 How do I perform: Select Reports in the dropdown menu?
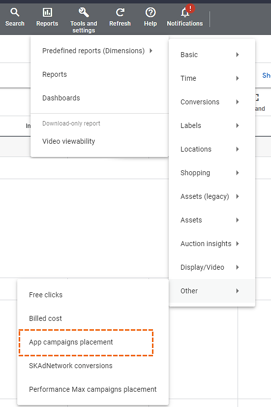point(99,74)
